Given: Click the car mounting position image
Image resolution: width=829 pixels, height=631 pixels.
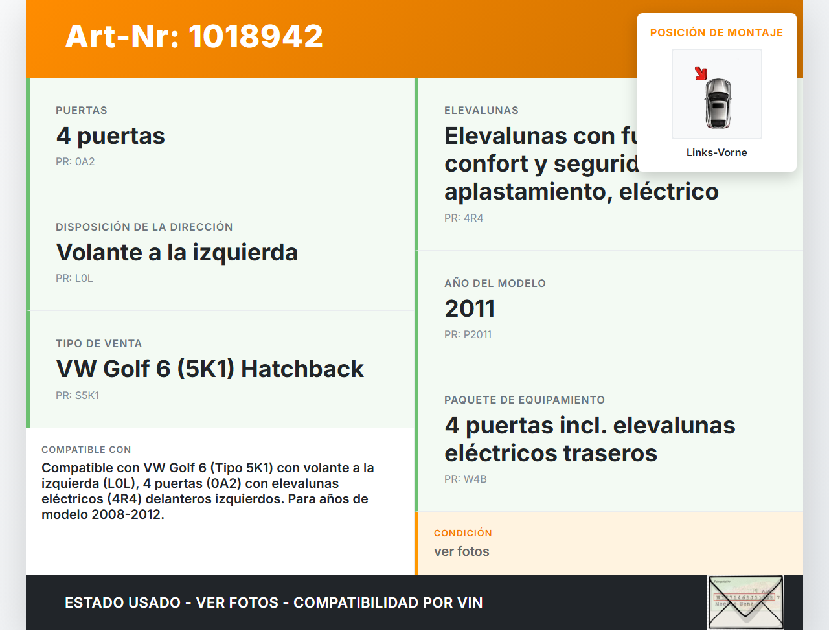Looking at the screenshot, I should tap(717, 94).
